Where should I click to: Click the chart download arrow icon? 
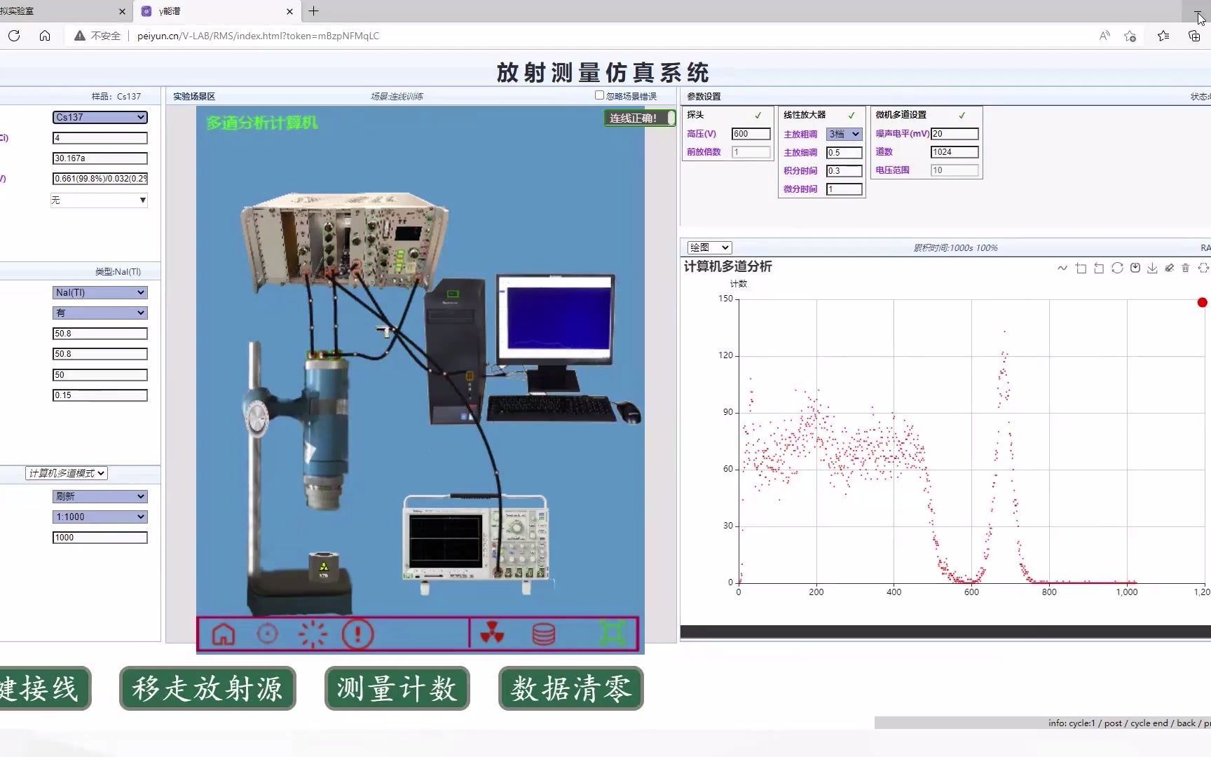[1152, 268]
